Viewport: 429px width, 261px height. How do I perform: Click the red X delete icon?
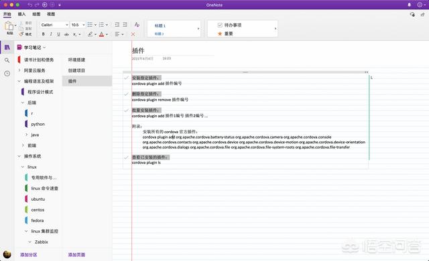click(133, 34)
